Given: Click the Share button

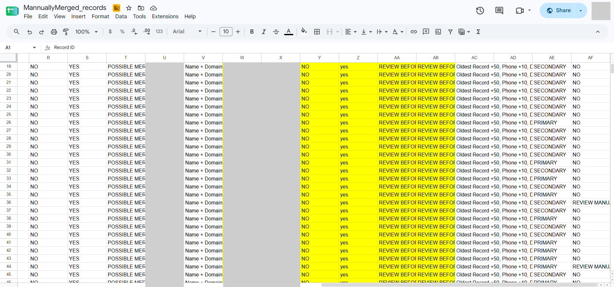Looking at the screenshot, I should (557, 11).
